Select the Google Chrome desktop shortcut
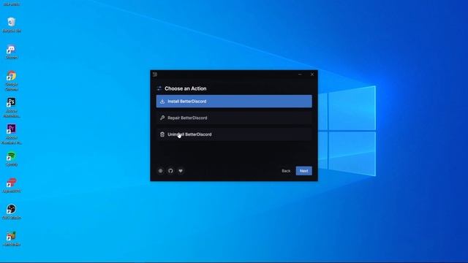The height and width of the screenshot is (263, 468). click(x=12, y=80)
